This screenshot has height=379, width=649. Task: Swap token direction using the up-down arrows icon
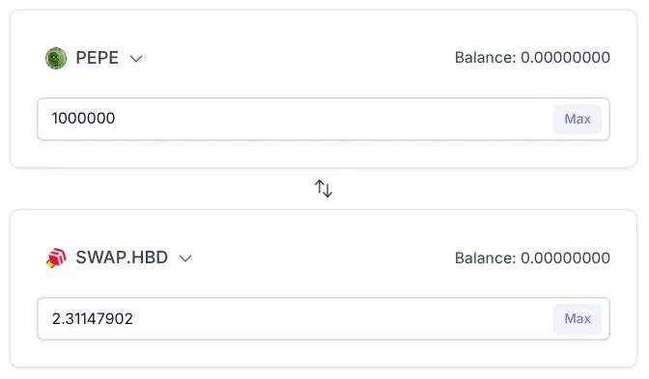coord(324,188)
